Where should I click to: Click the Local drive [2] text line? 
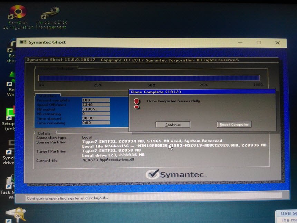tap(113, 155)
